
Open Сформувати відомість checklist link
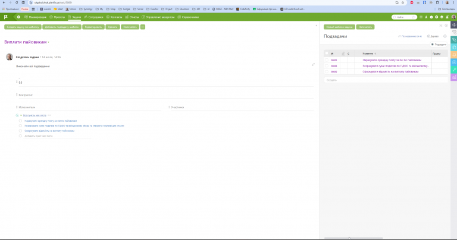pyautogui.click(x=49, y=131)
